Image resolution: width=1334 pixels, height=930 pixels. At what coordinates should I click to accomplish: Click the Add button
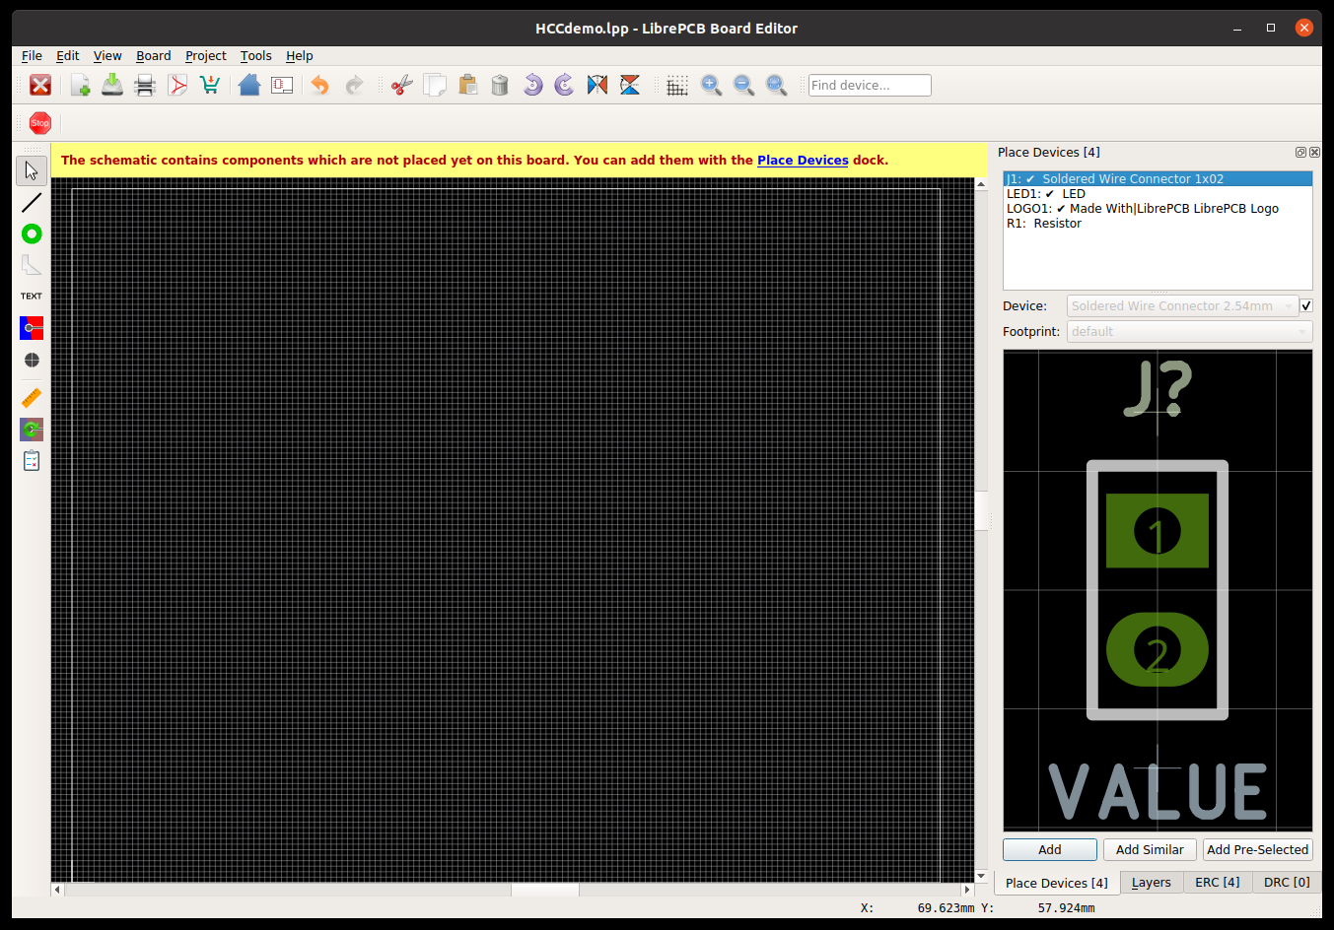tap(1050, 849)
